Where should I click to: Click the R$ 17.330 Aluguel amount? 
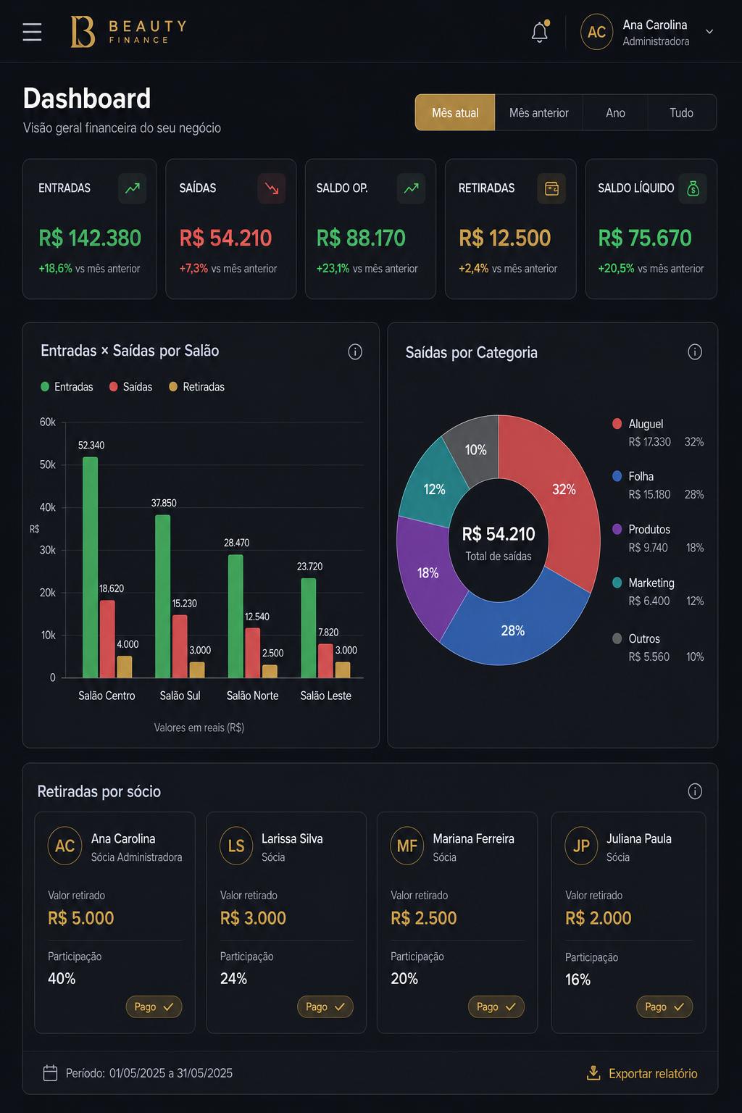(x=649, y=442)
